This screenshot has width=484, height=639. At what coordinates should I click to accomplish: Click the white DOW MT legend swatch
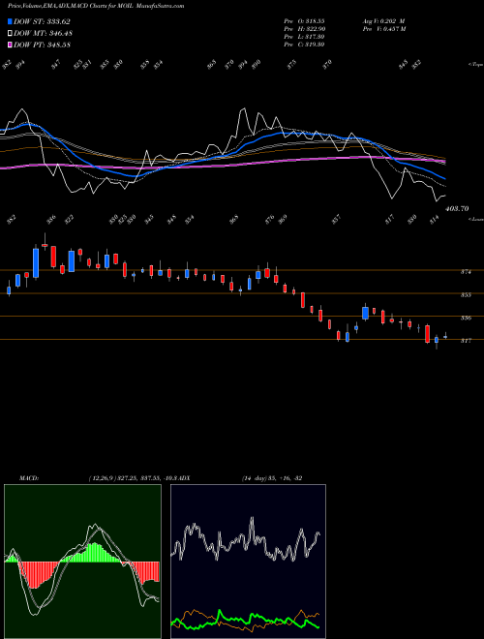point(11,34)
